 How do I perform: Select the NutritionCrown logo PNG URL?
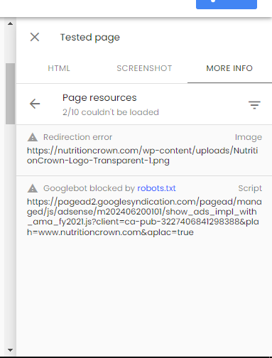(x=142, y=156)
